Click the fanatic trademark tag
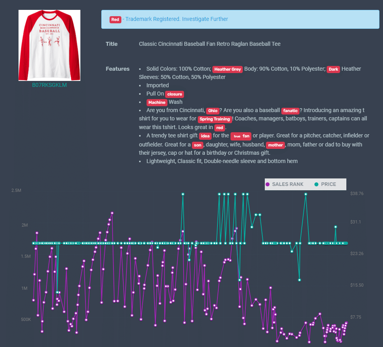This screenshot has width=383, height=347. [290, 111]
